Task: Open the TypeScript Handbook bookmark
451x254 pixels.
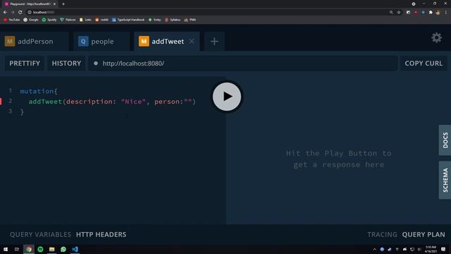Action: (x=128, y=20)
